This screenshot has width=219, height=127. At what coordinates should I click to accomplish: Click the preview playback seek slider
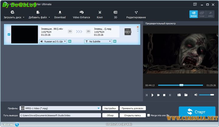[181, 85]
